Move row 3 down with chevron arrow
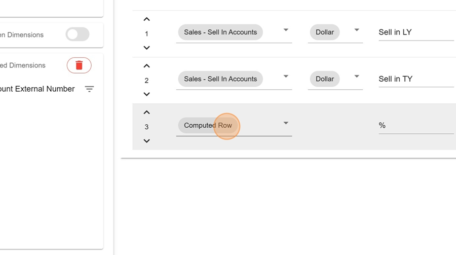 coord(146,141)
